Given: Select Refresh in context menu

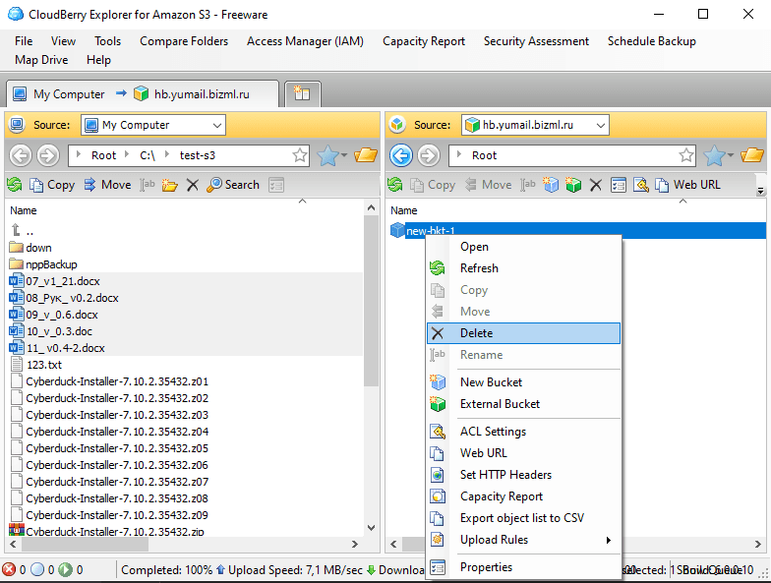Looking at the screenshot, I should coord(523,268).
